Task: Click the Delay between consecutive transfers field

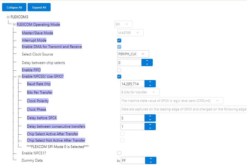Action: [x=132, y=126]
